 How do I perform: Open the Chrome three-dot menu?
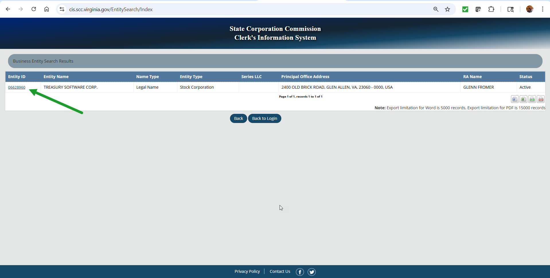(x=543, y=9)
